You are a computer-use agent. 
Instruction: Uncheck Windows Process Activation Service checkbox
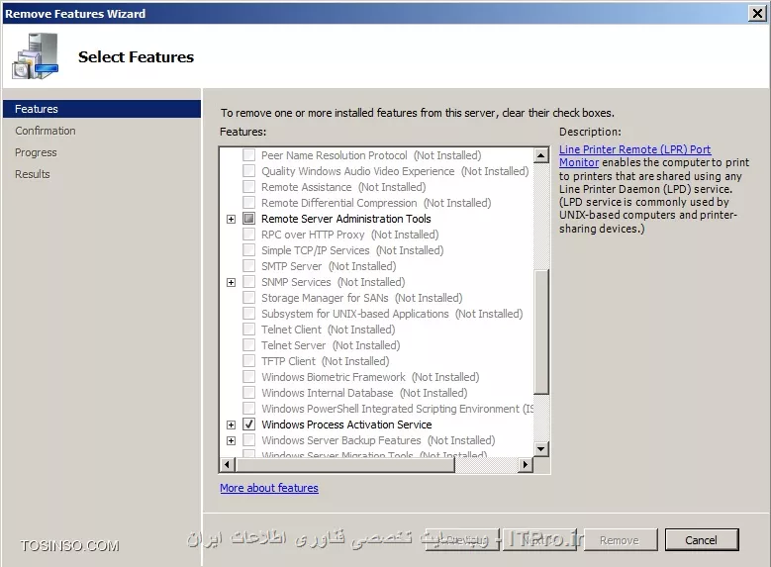[248, 424]
